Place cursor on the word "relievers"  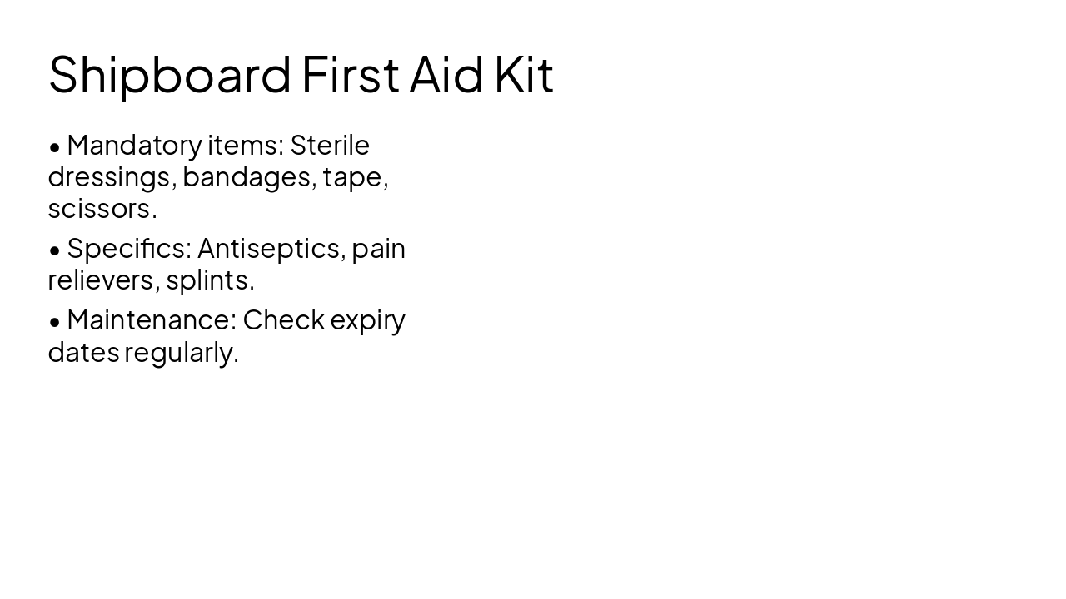pos(101,280)
